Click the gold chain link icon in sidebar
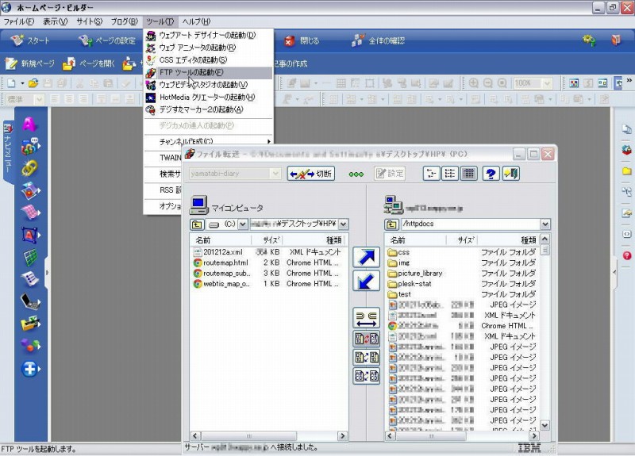 29,168
